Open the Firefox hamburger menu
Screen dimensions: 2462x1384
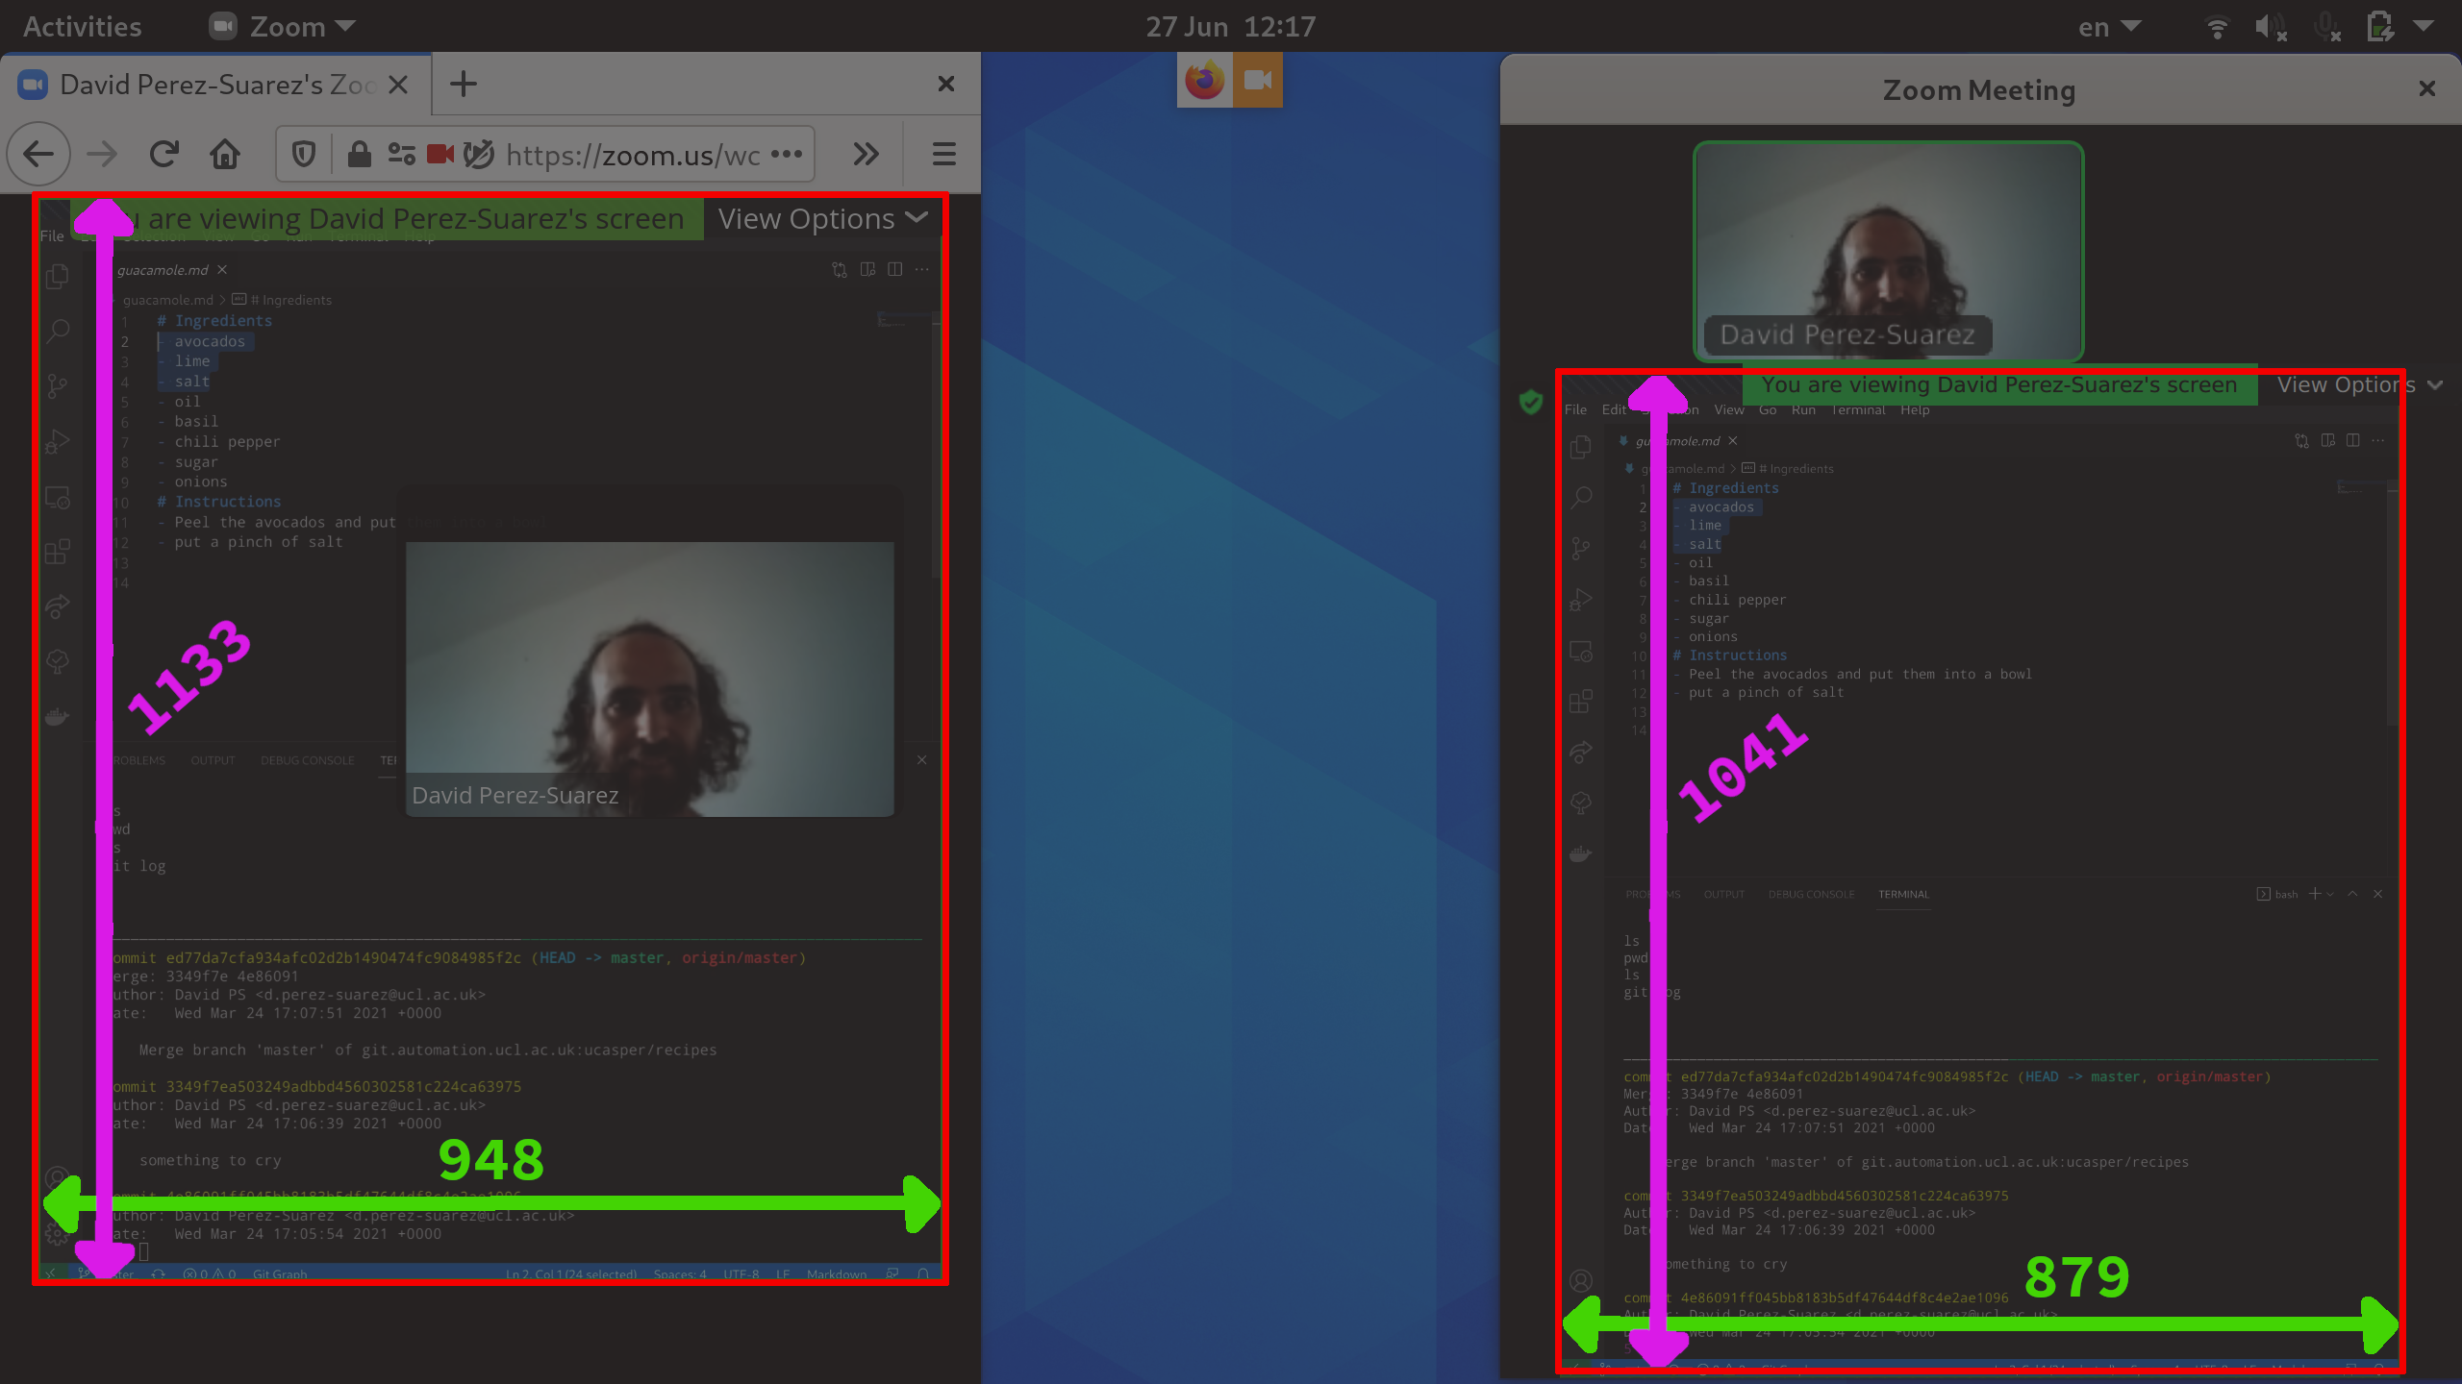[x=943, y=154]
